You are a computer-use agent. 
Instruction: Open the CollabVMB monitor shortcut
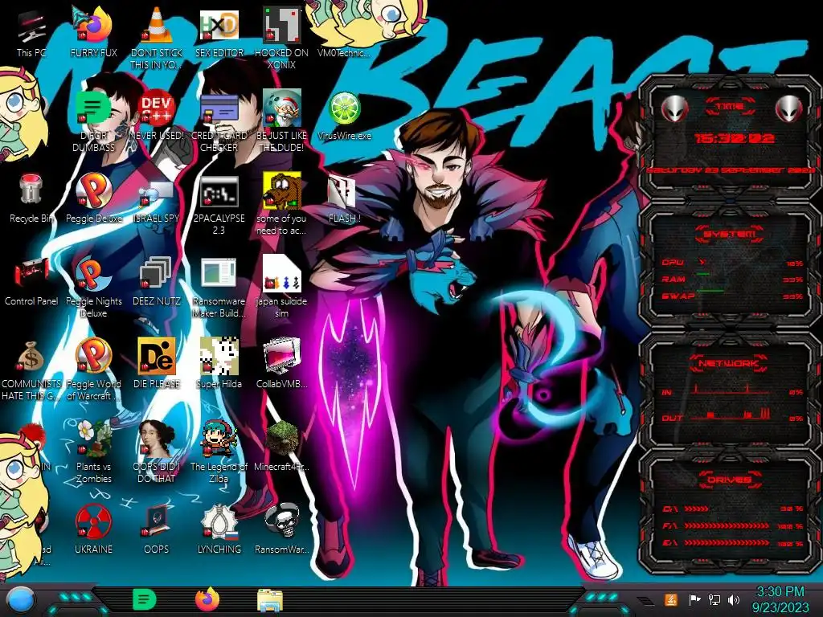click(x=281, y=363)
